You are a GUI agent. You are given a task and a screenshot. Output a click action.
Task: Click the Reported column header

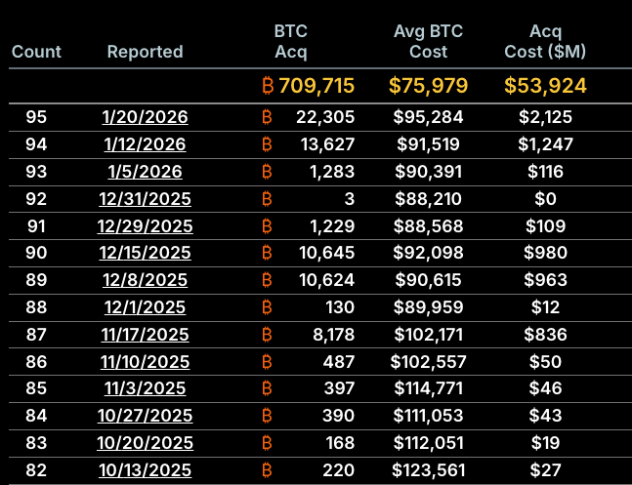tap(145, 52)
